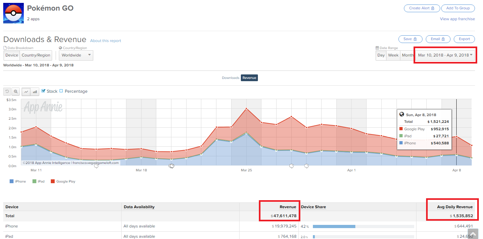The image size is (483, 239).
Task: Reset the chart zoom with the undo icon
Action: pos(7,92)
